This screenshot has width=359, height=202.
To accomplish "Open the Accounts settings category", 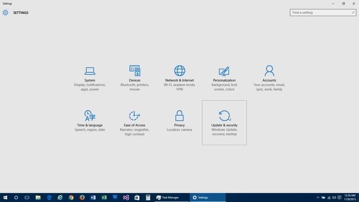I will (269, 78).
